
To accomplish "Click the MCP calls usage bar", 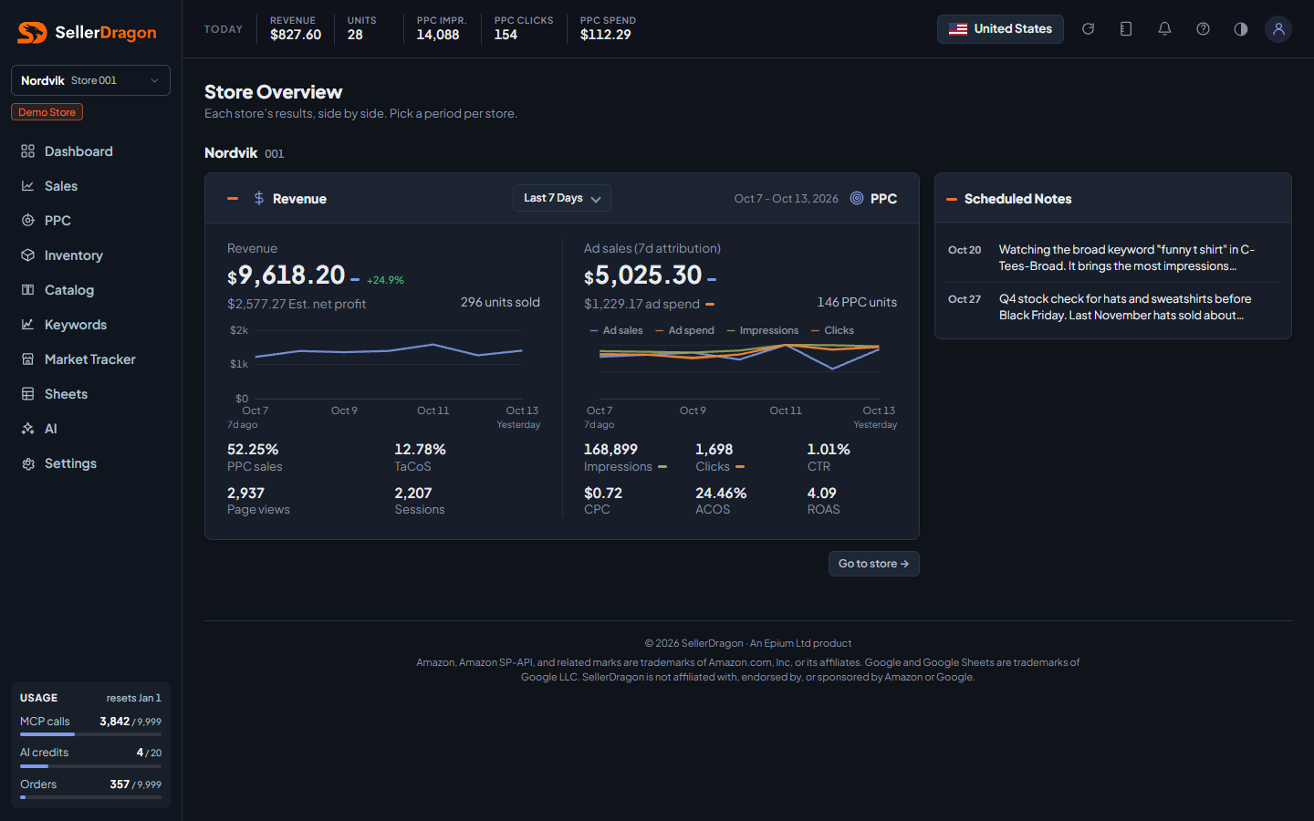I will pyautogui.click(x=90, y=733).
